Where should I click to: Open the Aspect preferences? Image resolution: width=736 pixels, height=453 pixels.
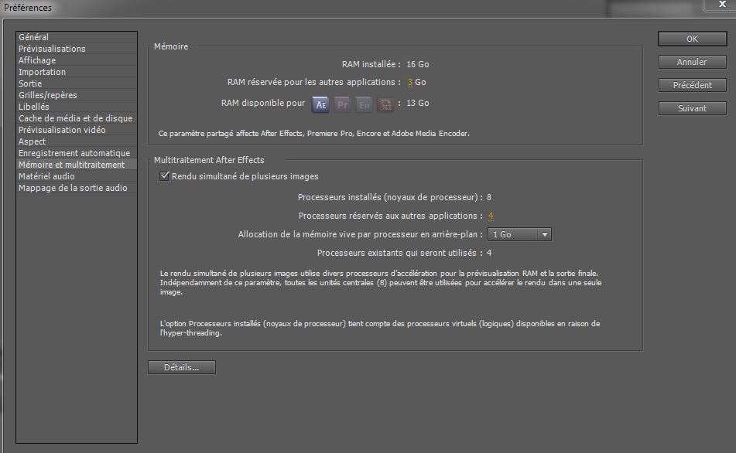tap(77, 141)
